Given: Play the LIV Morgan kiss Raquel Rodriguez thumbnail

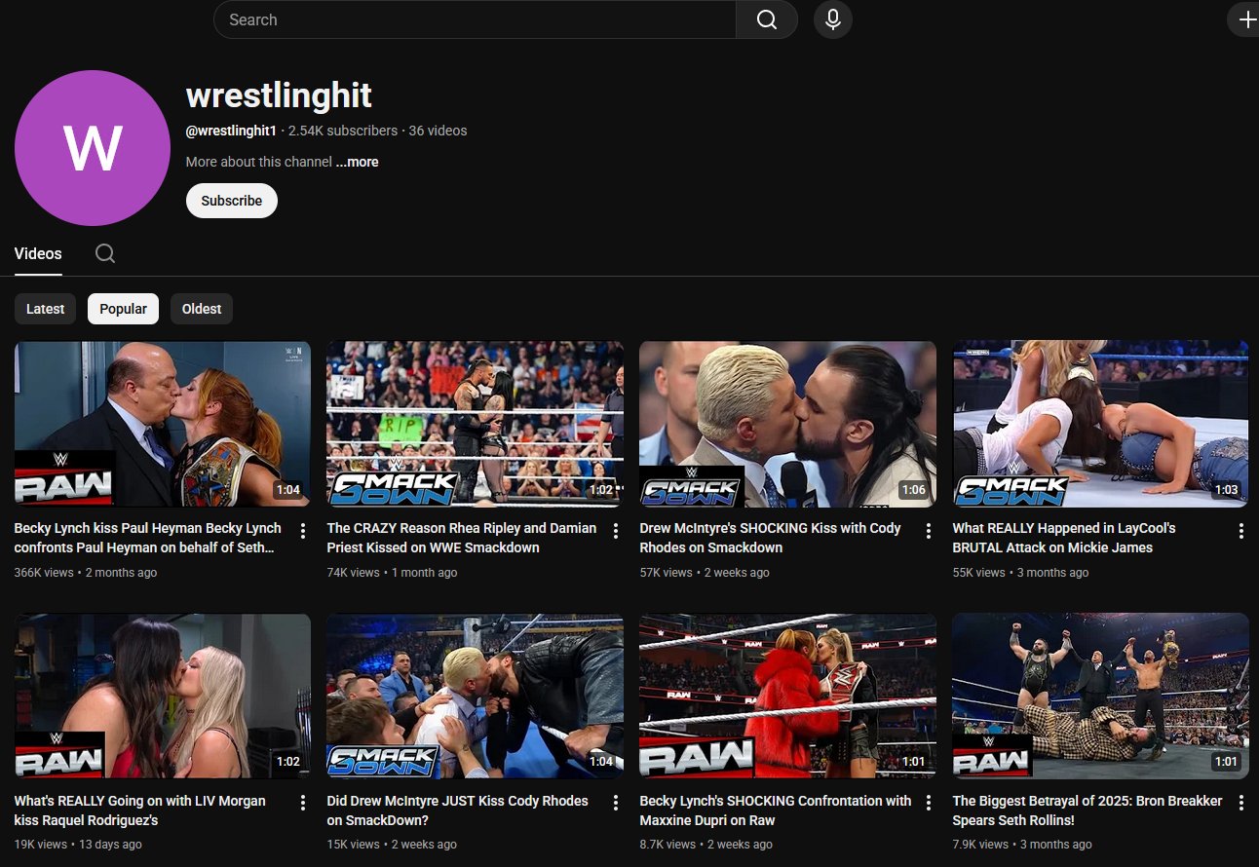Looking at the screenshot, I should [x=163, y=697].
